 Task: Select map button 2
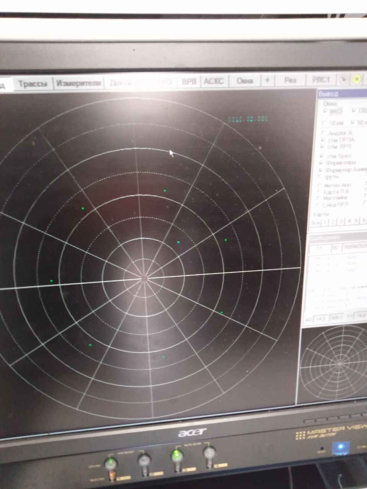[x=333, y=222]
